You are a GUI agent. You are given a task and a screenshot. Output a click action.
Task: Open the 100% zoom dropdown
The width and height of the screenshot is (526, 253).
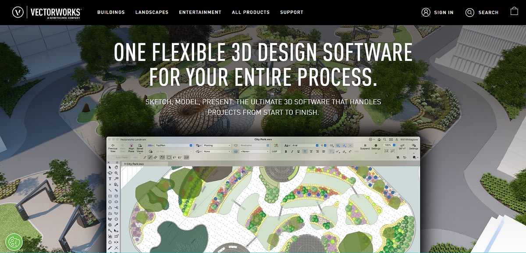click(x=390, y=145)
